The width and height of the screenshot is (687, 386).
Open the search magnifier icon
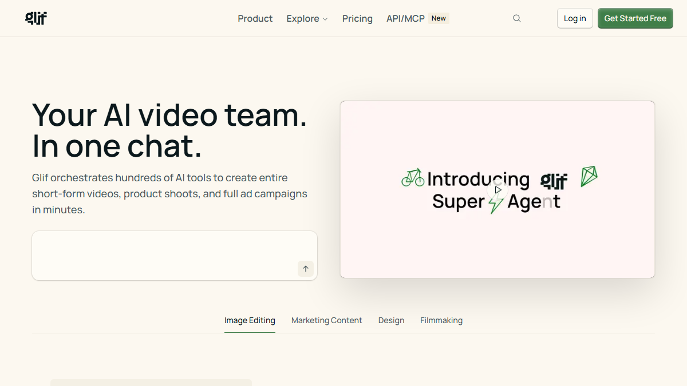coord(517,18)
